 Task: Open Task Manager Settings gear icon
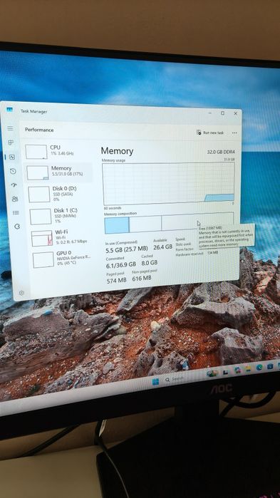click(21, 293)
